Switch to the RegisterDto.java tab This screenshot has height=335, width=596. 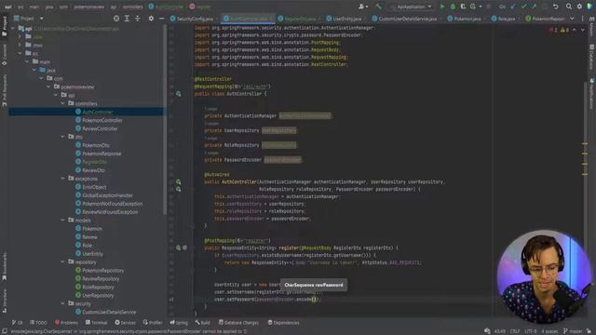tap(300, 19)
